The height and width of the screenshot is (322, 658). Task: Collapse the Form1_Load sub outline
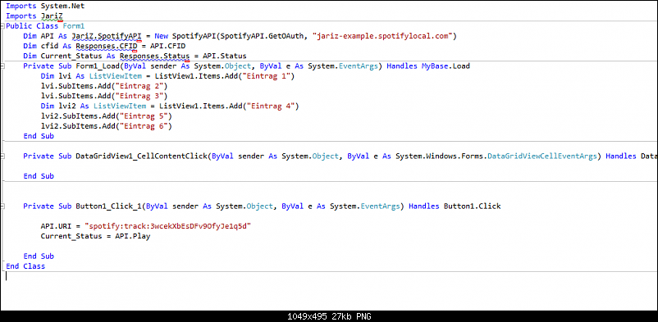coord(2,66)
